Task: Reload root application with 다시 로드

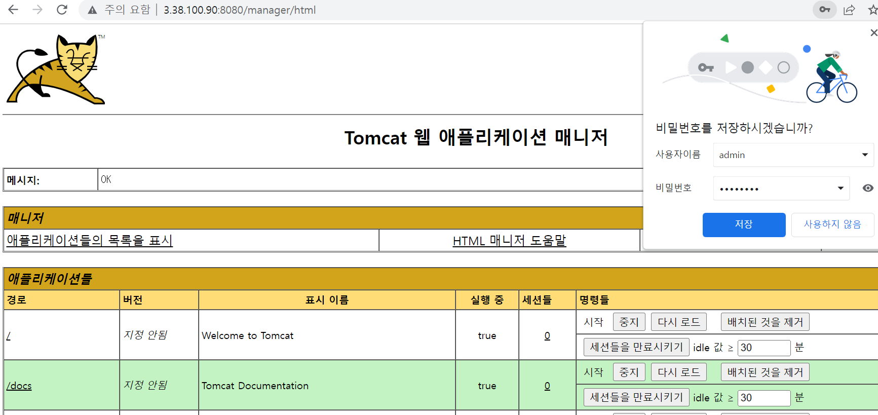Action: (678, 322)
